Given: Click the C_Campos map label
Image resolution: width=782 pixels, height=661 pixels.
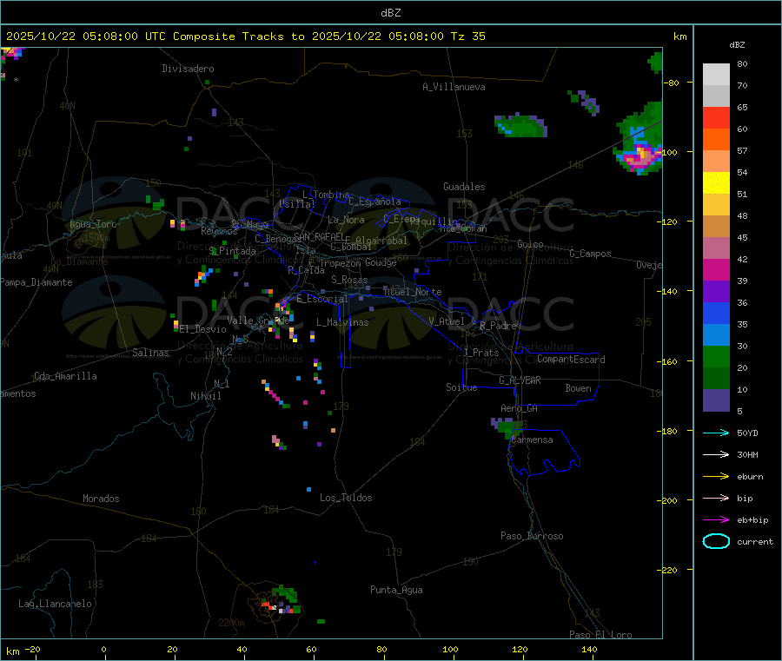Looking at the screenshot, I should [591, 254].
